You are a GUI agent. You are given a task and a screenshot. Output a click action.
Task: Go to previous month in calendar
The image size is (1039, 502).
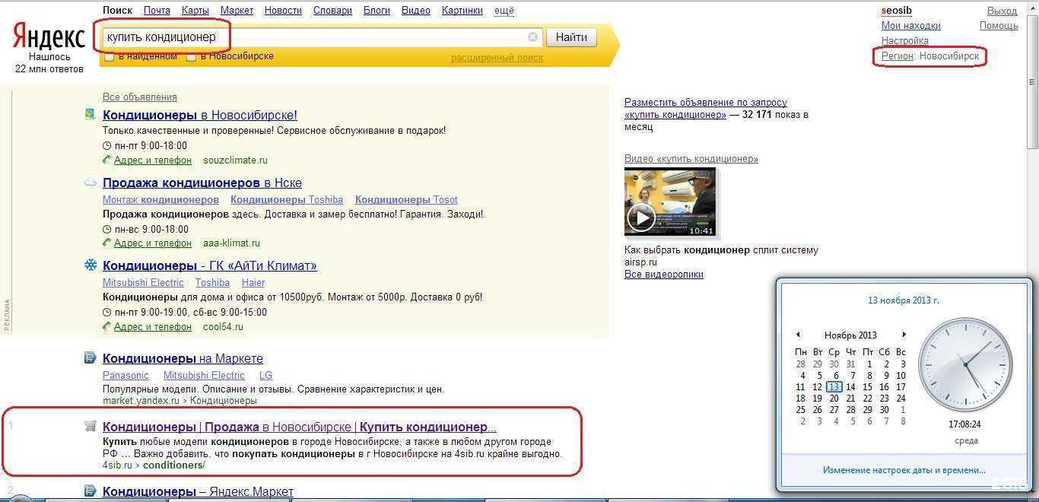point(798,335)
